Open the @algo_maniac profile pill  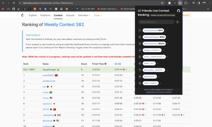[x=152, y=50]
